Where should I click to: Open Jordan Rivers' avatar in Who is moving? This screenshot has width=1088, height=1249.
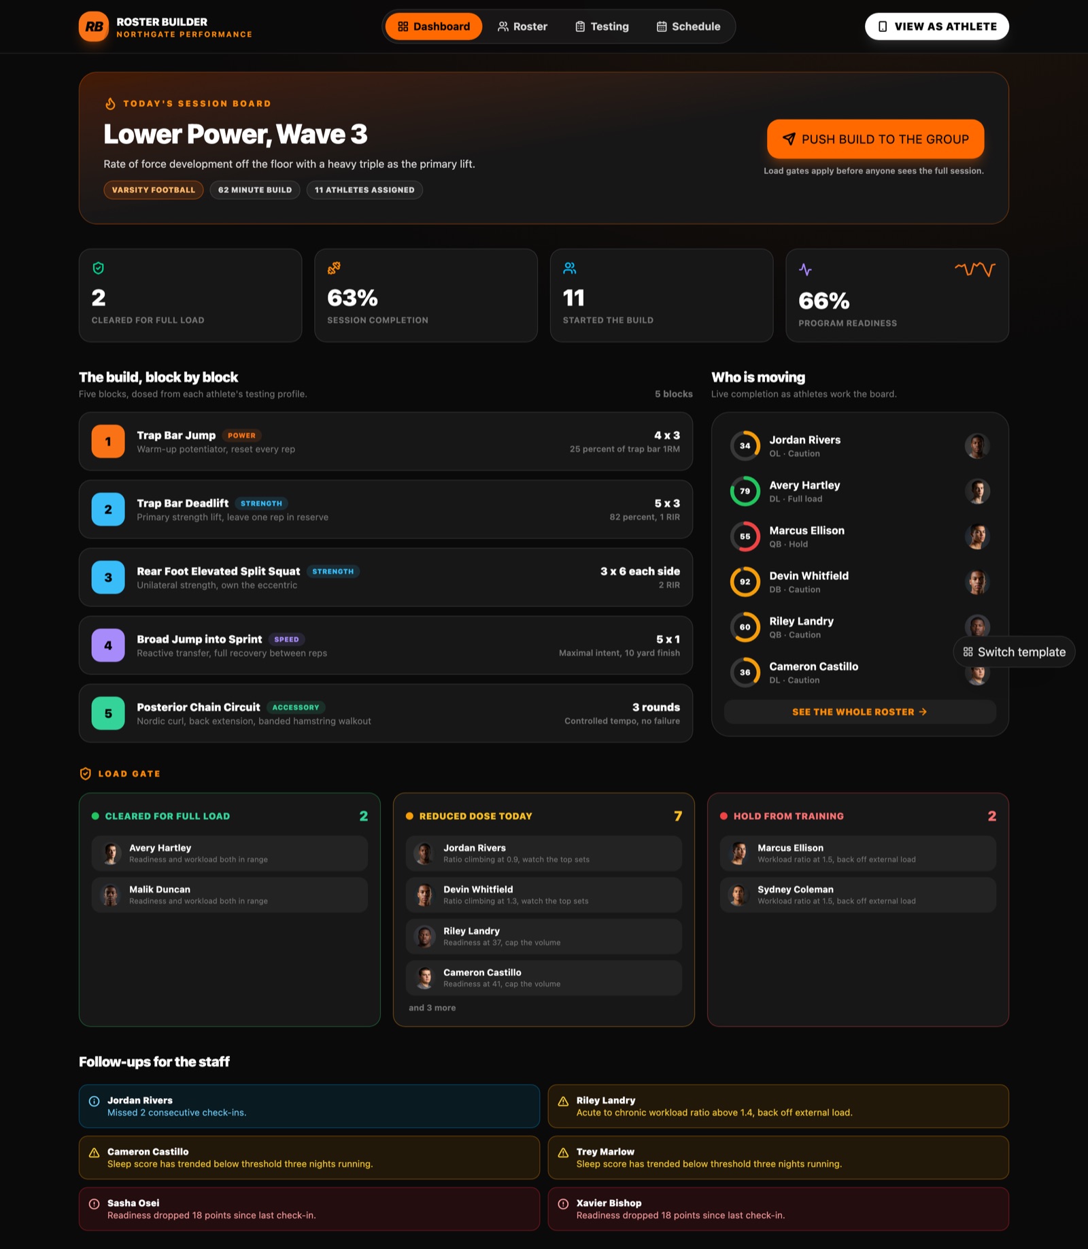coord(977,446)
